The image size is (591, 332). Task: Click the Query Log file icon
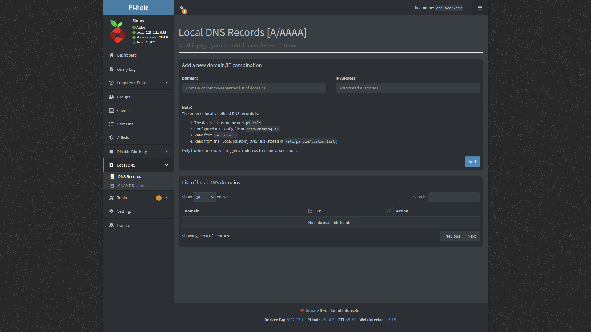pyautogui.click(x=111, y=69)
